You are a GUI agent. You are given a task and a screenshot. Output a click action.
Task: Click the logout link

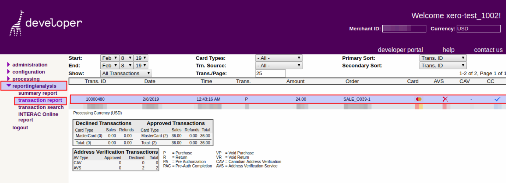click(x=20, y=128)
